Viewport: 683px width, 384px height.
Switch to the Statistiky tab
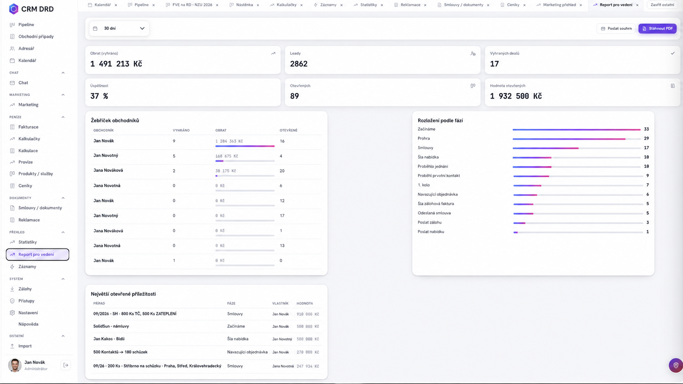coord(368,5)
